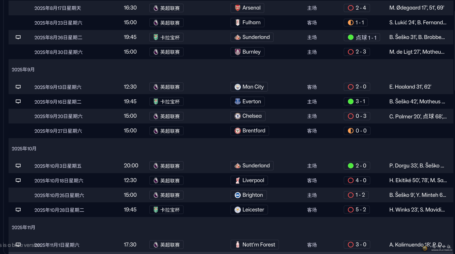Click the Brentford club crest

[237, 131]
